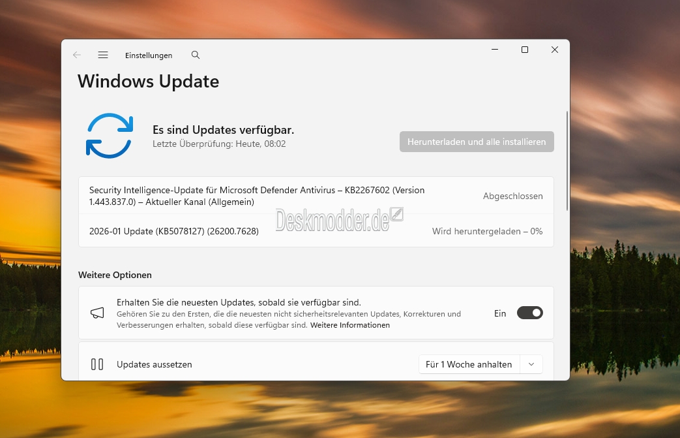Viewport: 680px width, 438px height.
Task: Open the hamburger navigation menu
Action: coord(103,55)
